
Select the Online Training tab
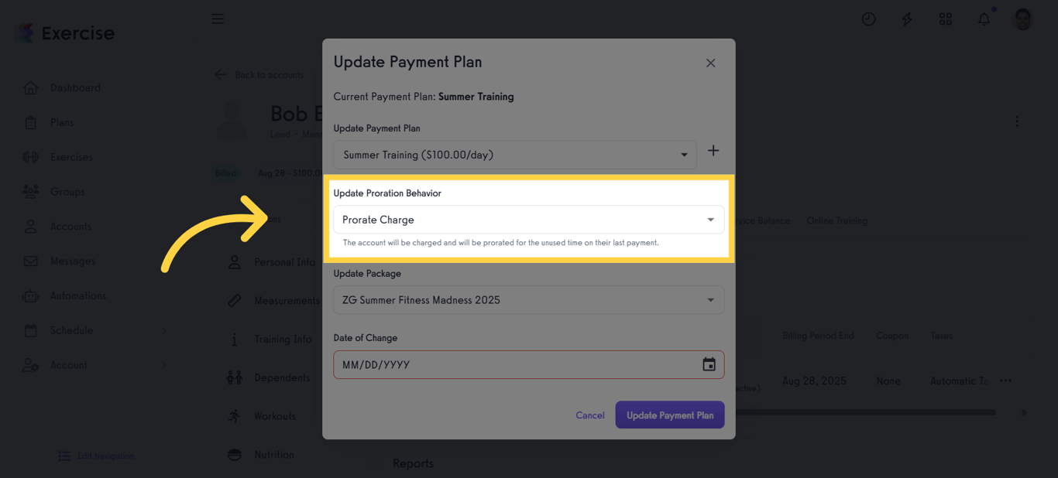836,221
